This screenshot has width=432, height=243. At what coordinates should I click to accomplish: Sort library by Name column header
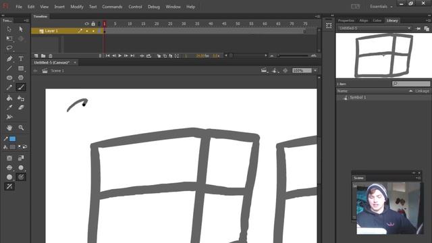click(x=342, y=91)
